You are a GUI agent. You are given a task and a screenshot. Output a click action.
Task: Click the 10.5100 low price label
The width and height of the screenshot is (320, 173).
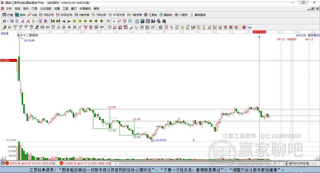click(161, 140)
